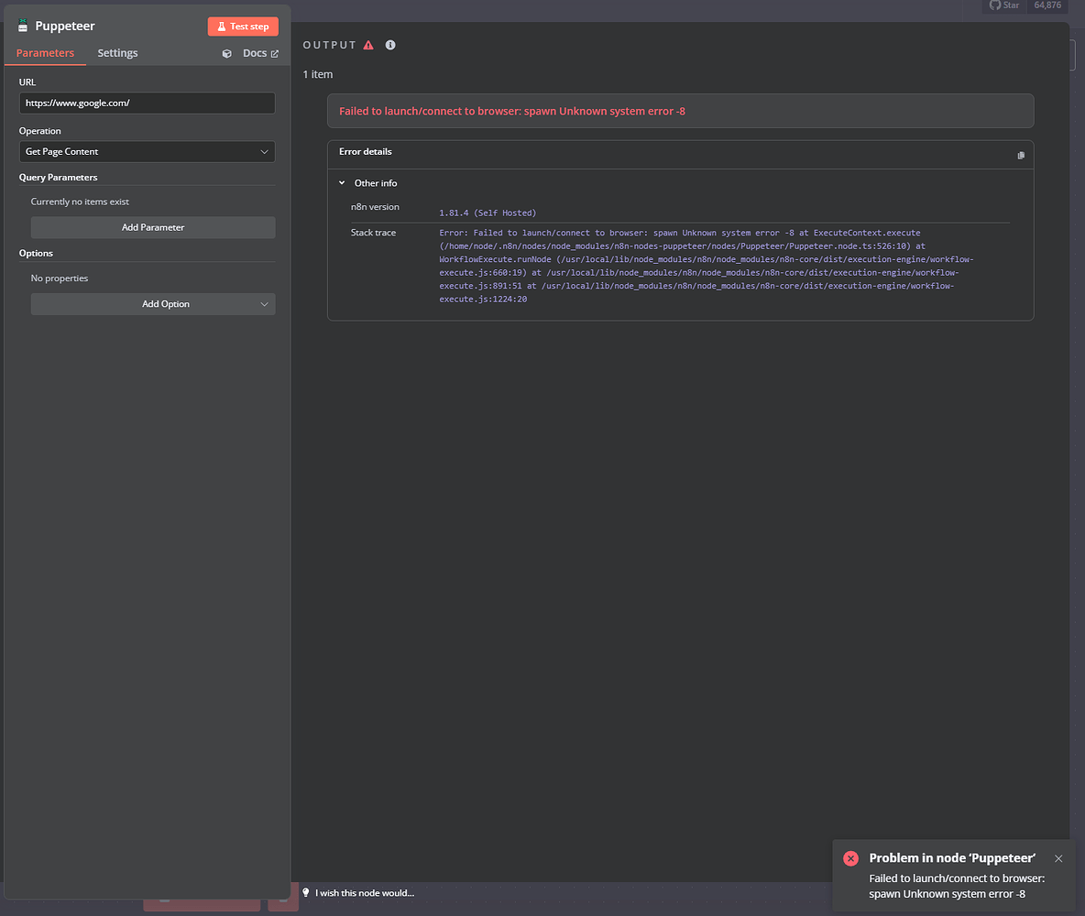
Task: Click the GitHub logo on the Star button
Action: coord(995,6)
